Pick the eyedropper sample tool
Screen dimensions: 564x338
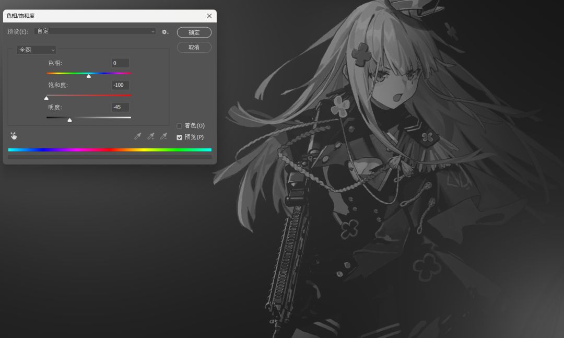coord(138,136)
